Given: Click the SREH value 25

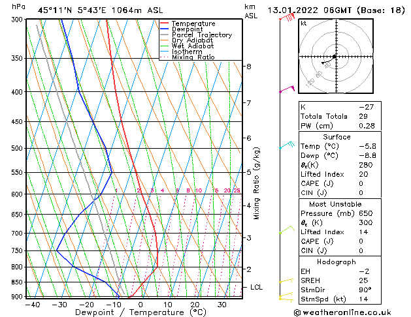Looking at the screenshot, I should coord(363,280).
